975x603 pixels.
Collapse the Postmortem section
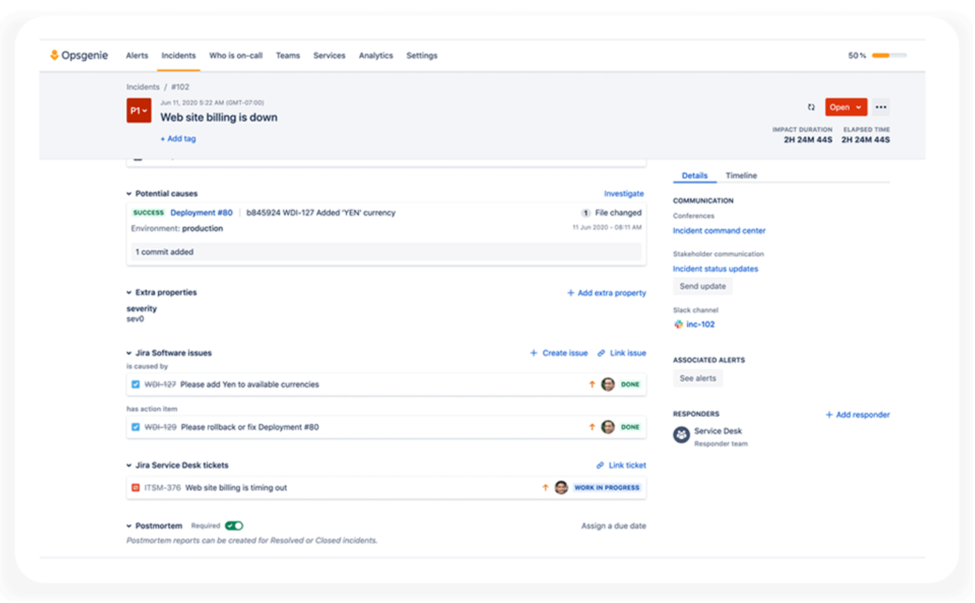[x=129, y=526]
